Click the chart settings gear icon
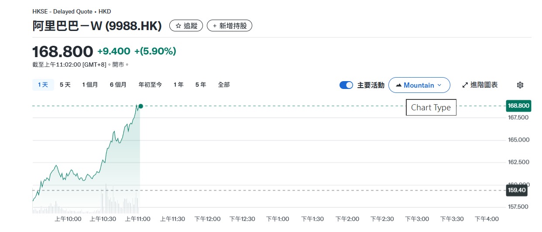The width and height of the screenshot is (542, 232). (520, 85)
